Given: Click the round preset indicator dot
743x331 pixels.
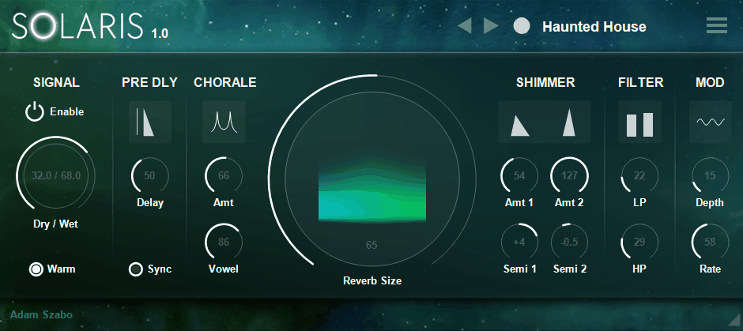Looking at the screenshot, I should click(522, 26).
